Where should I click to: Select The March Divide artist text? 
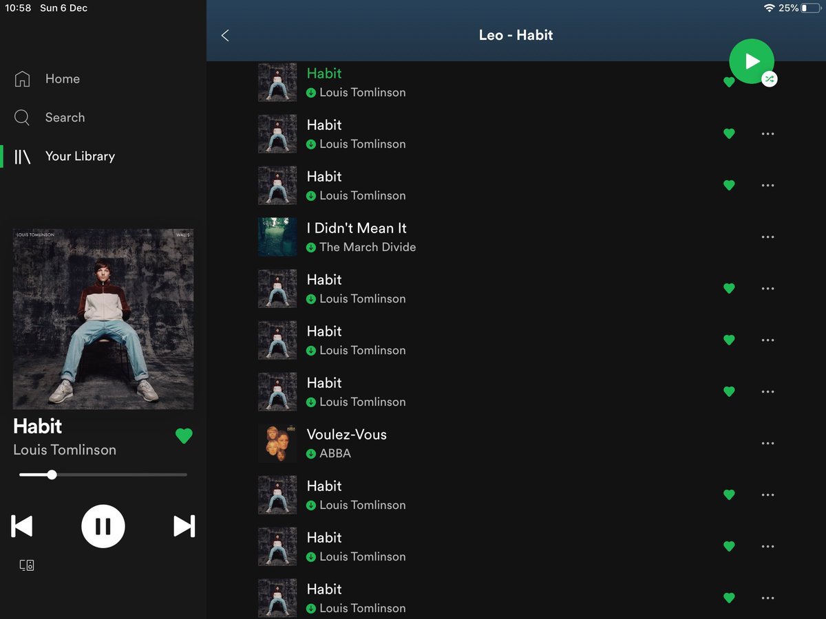368,248
